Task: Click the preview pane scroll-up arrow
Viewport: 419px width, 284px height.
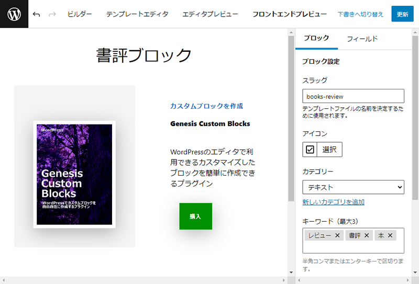Action: click(291, 32)
